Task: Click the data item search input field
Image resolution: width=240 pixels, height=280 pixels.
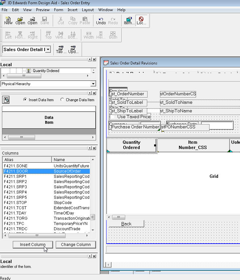Action: click(49, 109)
